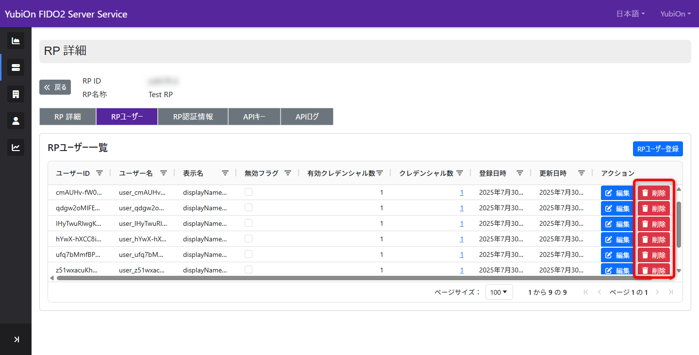Click the RPユーザー登録 button
Image resolution: width=699 pixels, height=355 pixels.
658,149
